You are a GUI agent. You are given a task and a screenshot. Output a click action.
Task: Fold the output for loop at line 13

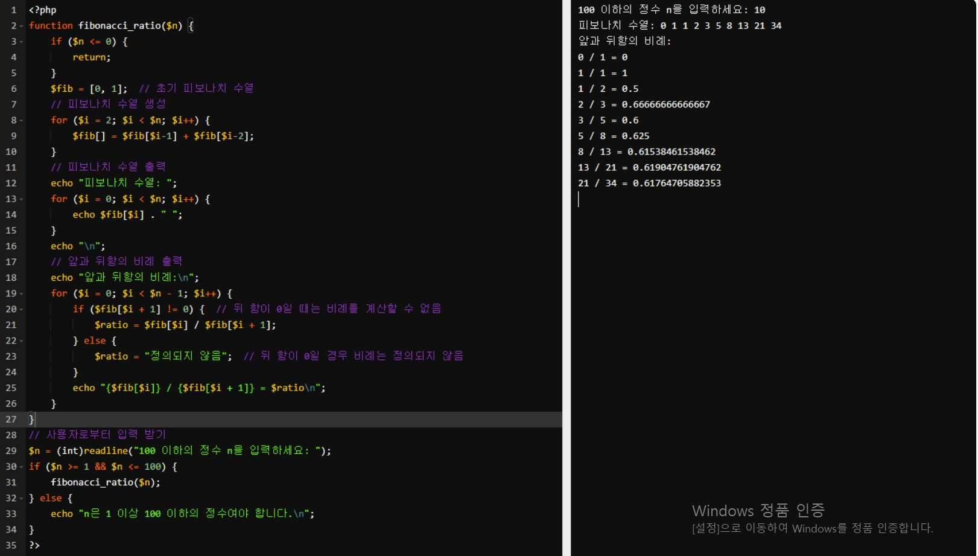tap(22, 199)
